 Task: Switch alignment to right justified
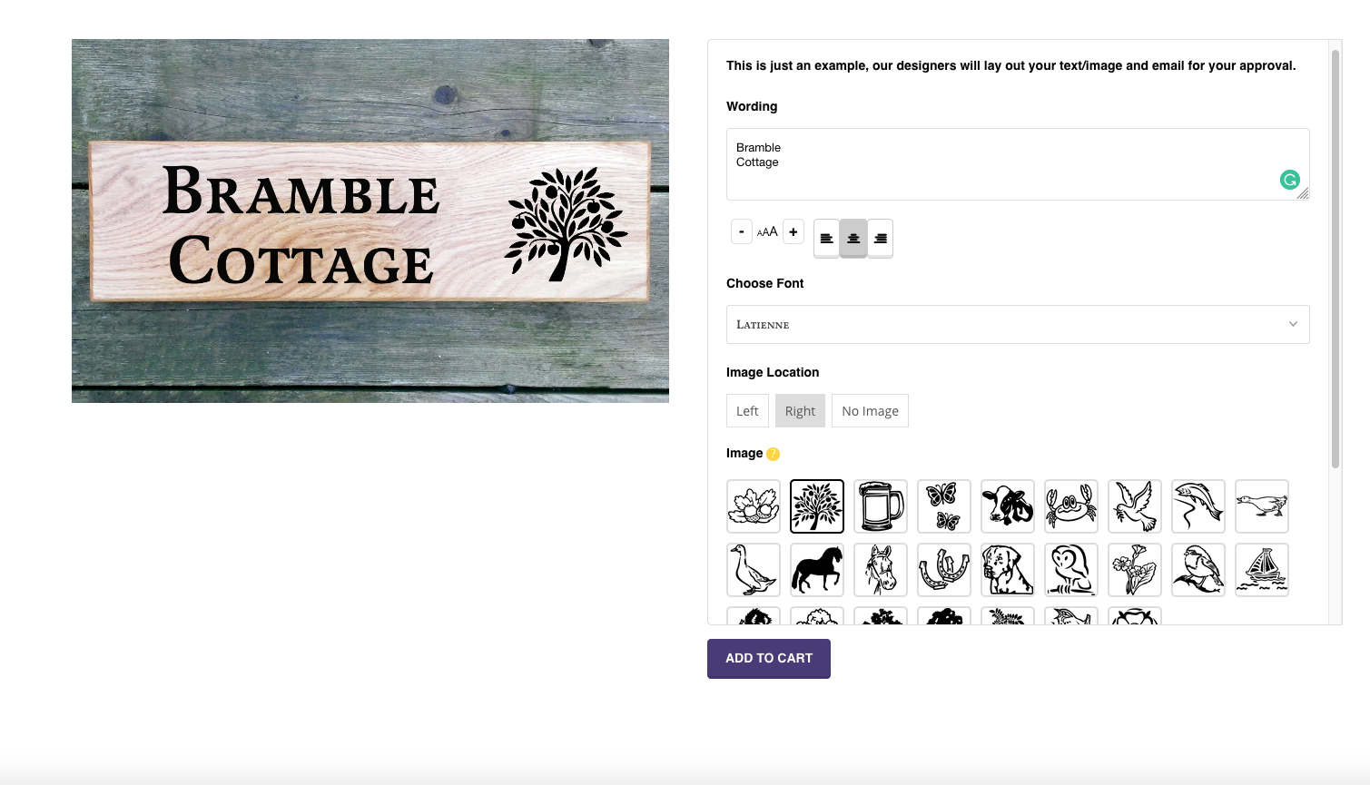point(880,238)
